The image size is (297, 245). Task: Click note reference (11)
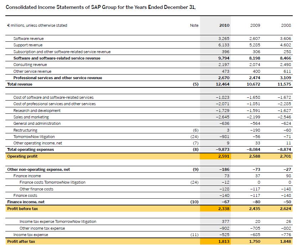pyautogui.click(x=194, y=235)
